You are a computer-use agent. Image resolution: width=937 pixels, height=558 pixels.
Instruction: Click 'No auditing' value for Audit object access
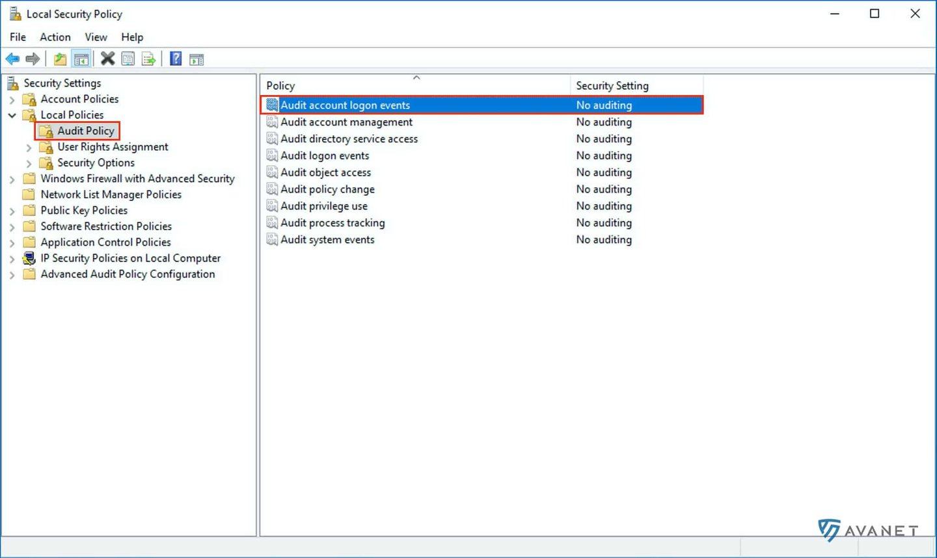click(x=604, y=172)
